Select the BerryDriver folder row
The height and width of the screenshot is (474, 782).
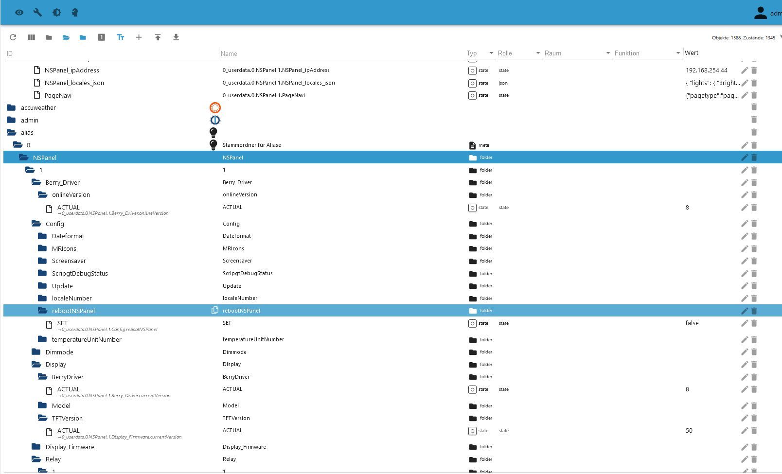(392, 377)
